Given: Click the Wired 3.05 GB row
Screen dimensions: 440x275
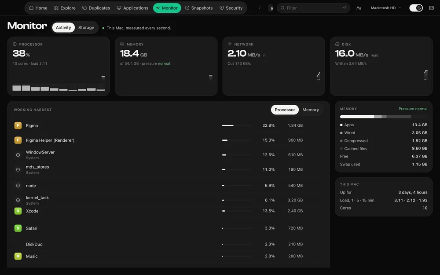Looking at the screenshot, I should (x=384, y=133).
